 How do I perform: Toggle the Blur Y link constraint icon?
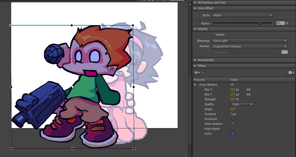point(248,94)
